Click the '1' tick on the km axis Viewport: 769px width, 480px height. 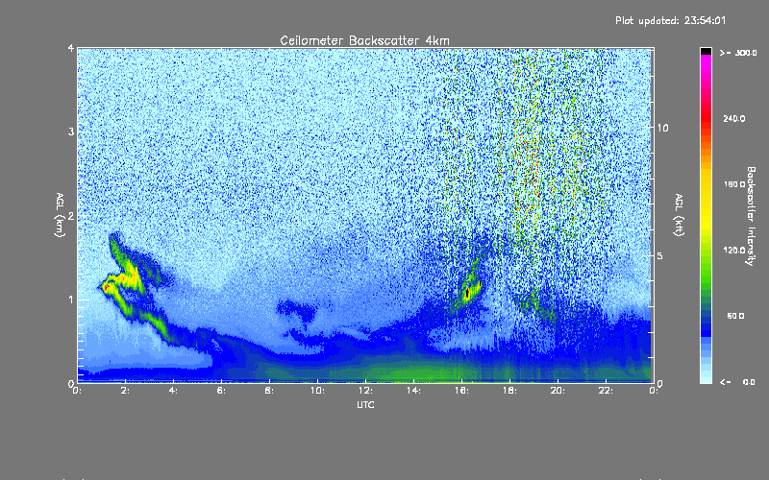coord(71,300)
